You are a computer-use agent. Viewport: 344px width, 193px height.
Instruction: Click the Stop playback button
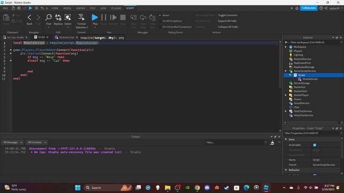pos(123,17)
